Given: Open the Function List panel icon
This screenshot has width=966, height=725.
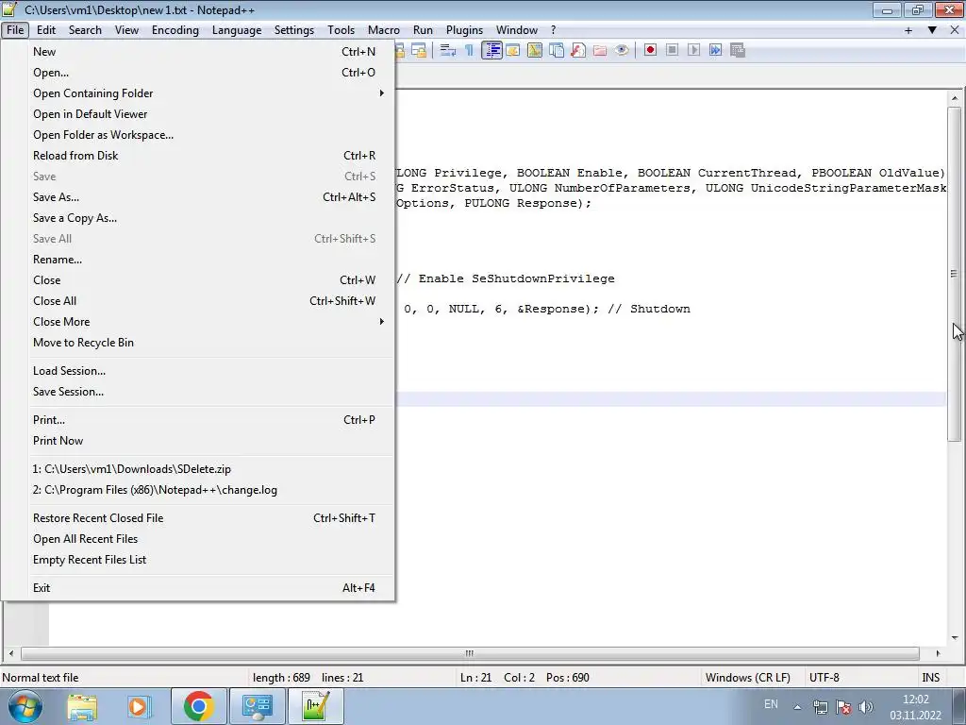Looking at the screenshot, I should (578, 51).
